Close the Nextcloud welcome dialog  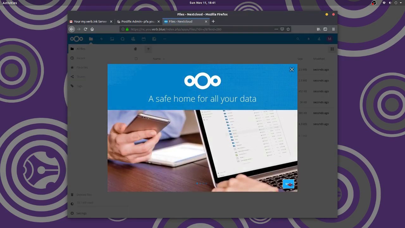pyautogui.click(x=292, y=70)
